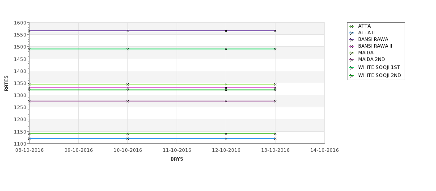The height and width of the screenshot is (191, 436).
Task: Click the 1400 y-axis tick label
Action: [20, 71]
